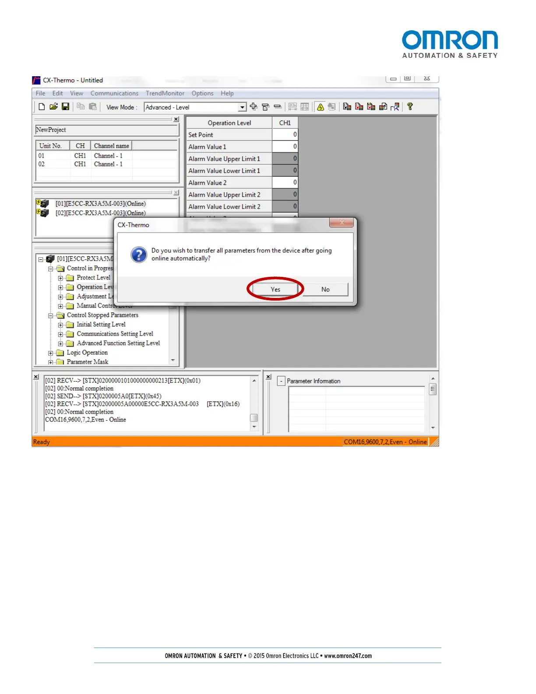Click the device icon beside [02] online entry
The image size is (536, 694).
click(x=42, y=213)
